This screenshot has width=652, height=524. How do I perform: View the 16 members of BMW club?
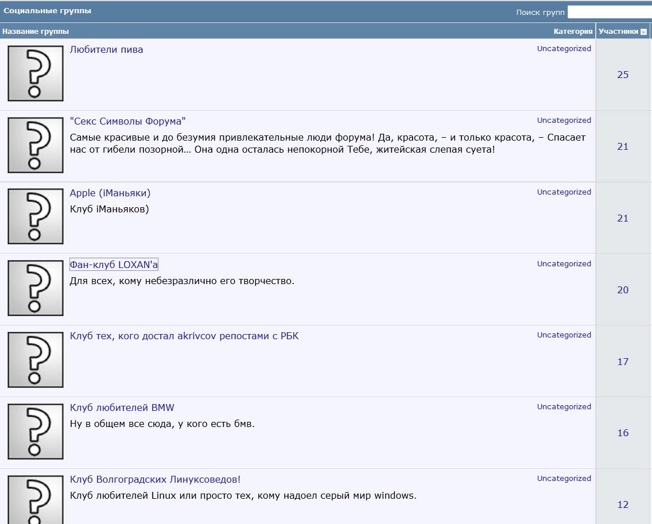coord(623,433)
